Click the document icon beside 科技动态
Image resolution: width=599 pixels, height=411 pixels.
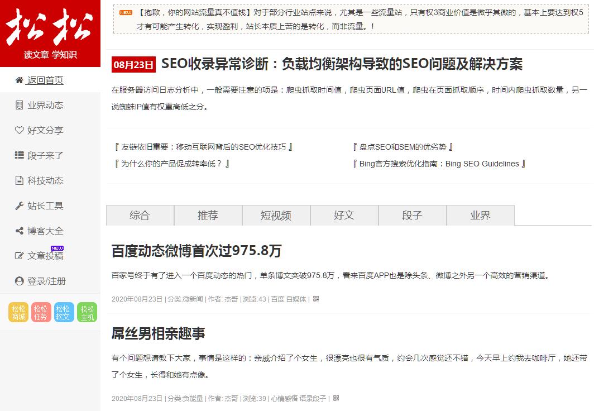point(20,181)
